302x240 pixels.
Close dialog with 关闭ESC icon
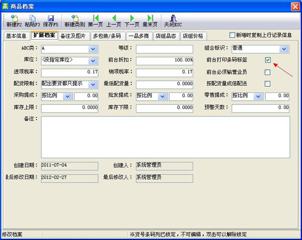173,21
